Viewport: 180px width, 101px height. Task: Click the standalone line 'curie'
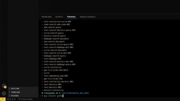tap(47, 73)
